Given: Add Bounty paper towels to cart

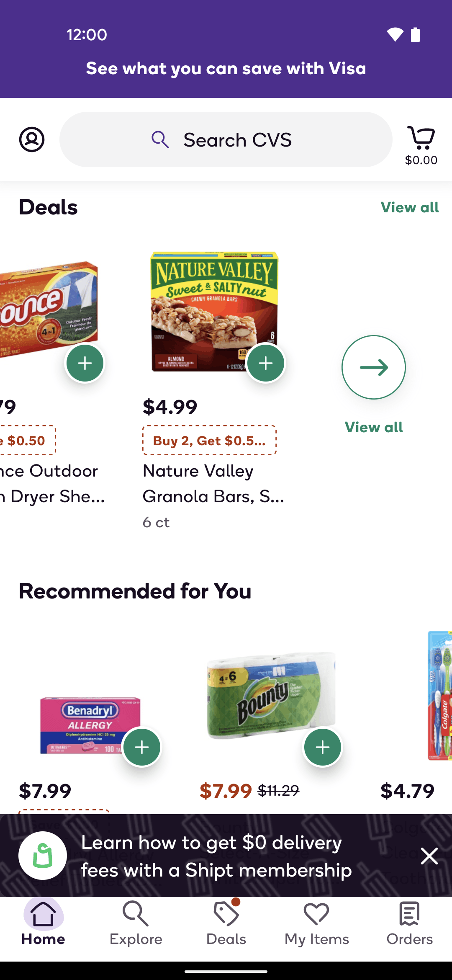Looking at the screenshot, I should point(323,747).
